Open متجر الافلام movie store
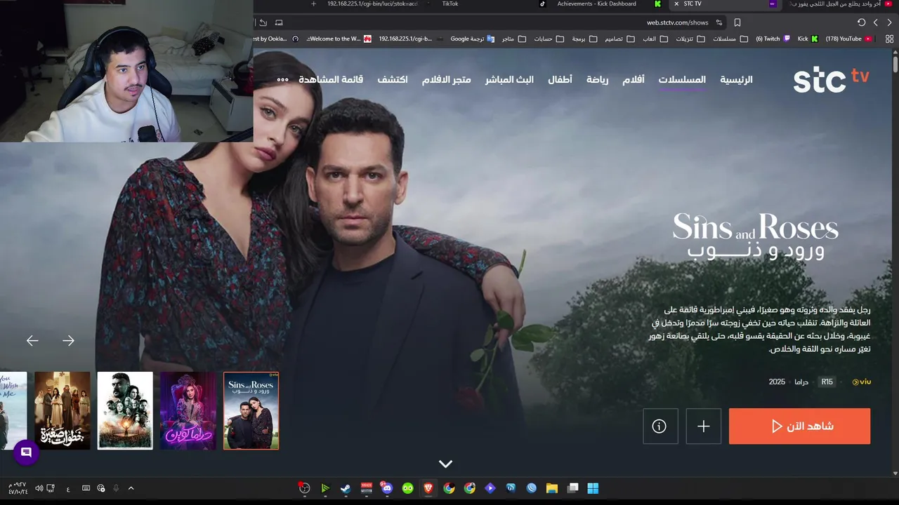Screen dimensions: 899x505 pos(446,80)
